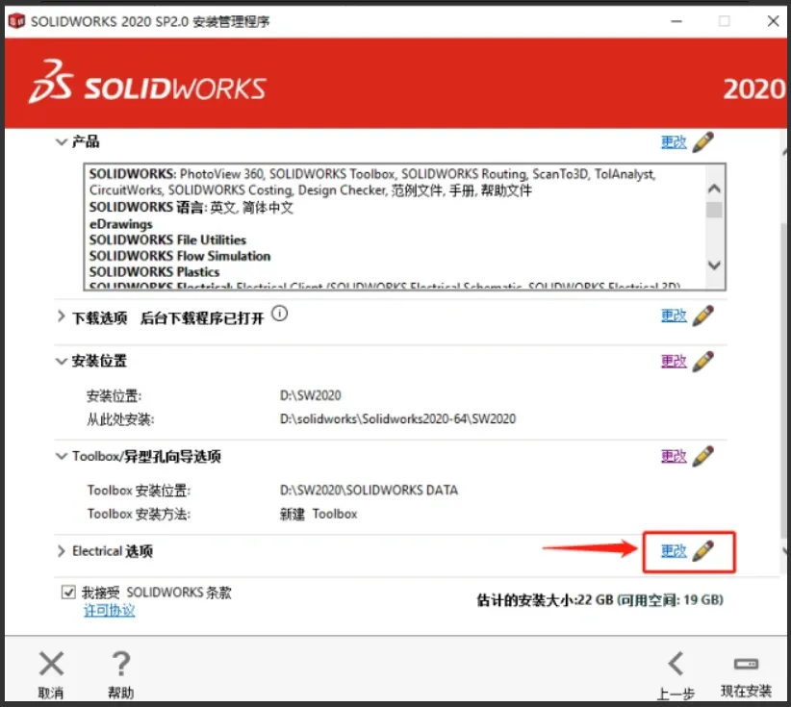Click 从此处安装 source path text
Screen dimensions: 791x707
pyautogui.click(x=397, y=419)
